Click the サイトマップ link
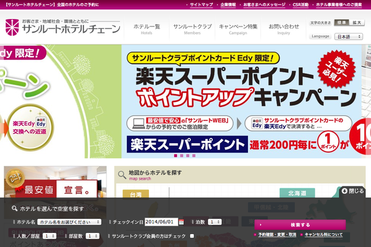The width and height of the screenshot is (371, 247). coord(202,4)
